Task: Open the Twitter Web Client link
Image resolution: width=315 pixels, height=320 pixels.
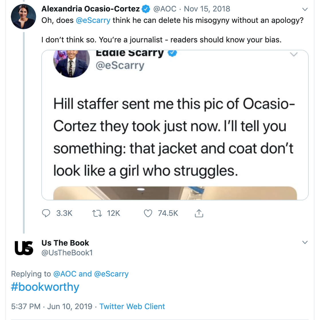Action: 132,307
